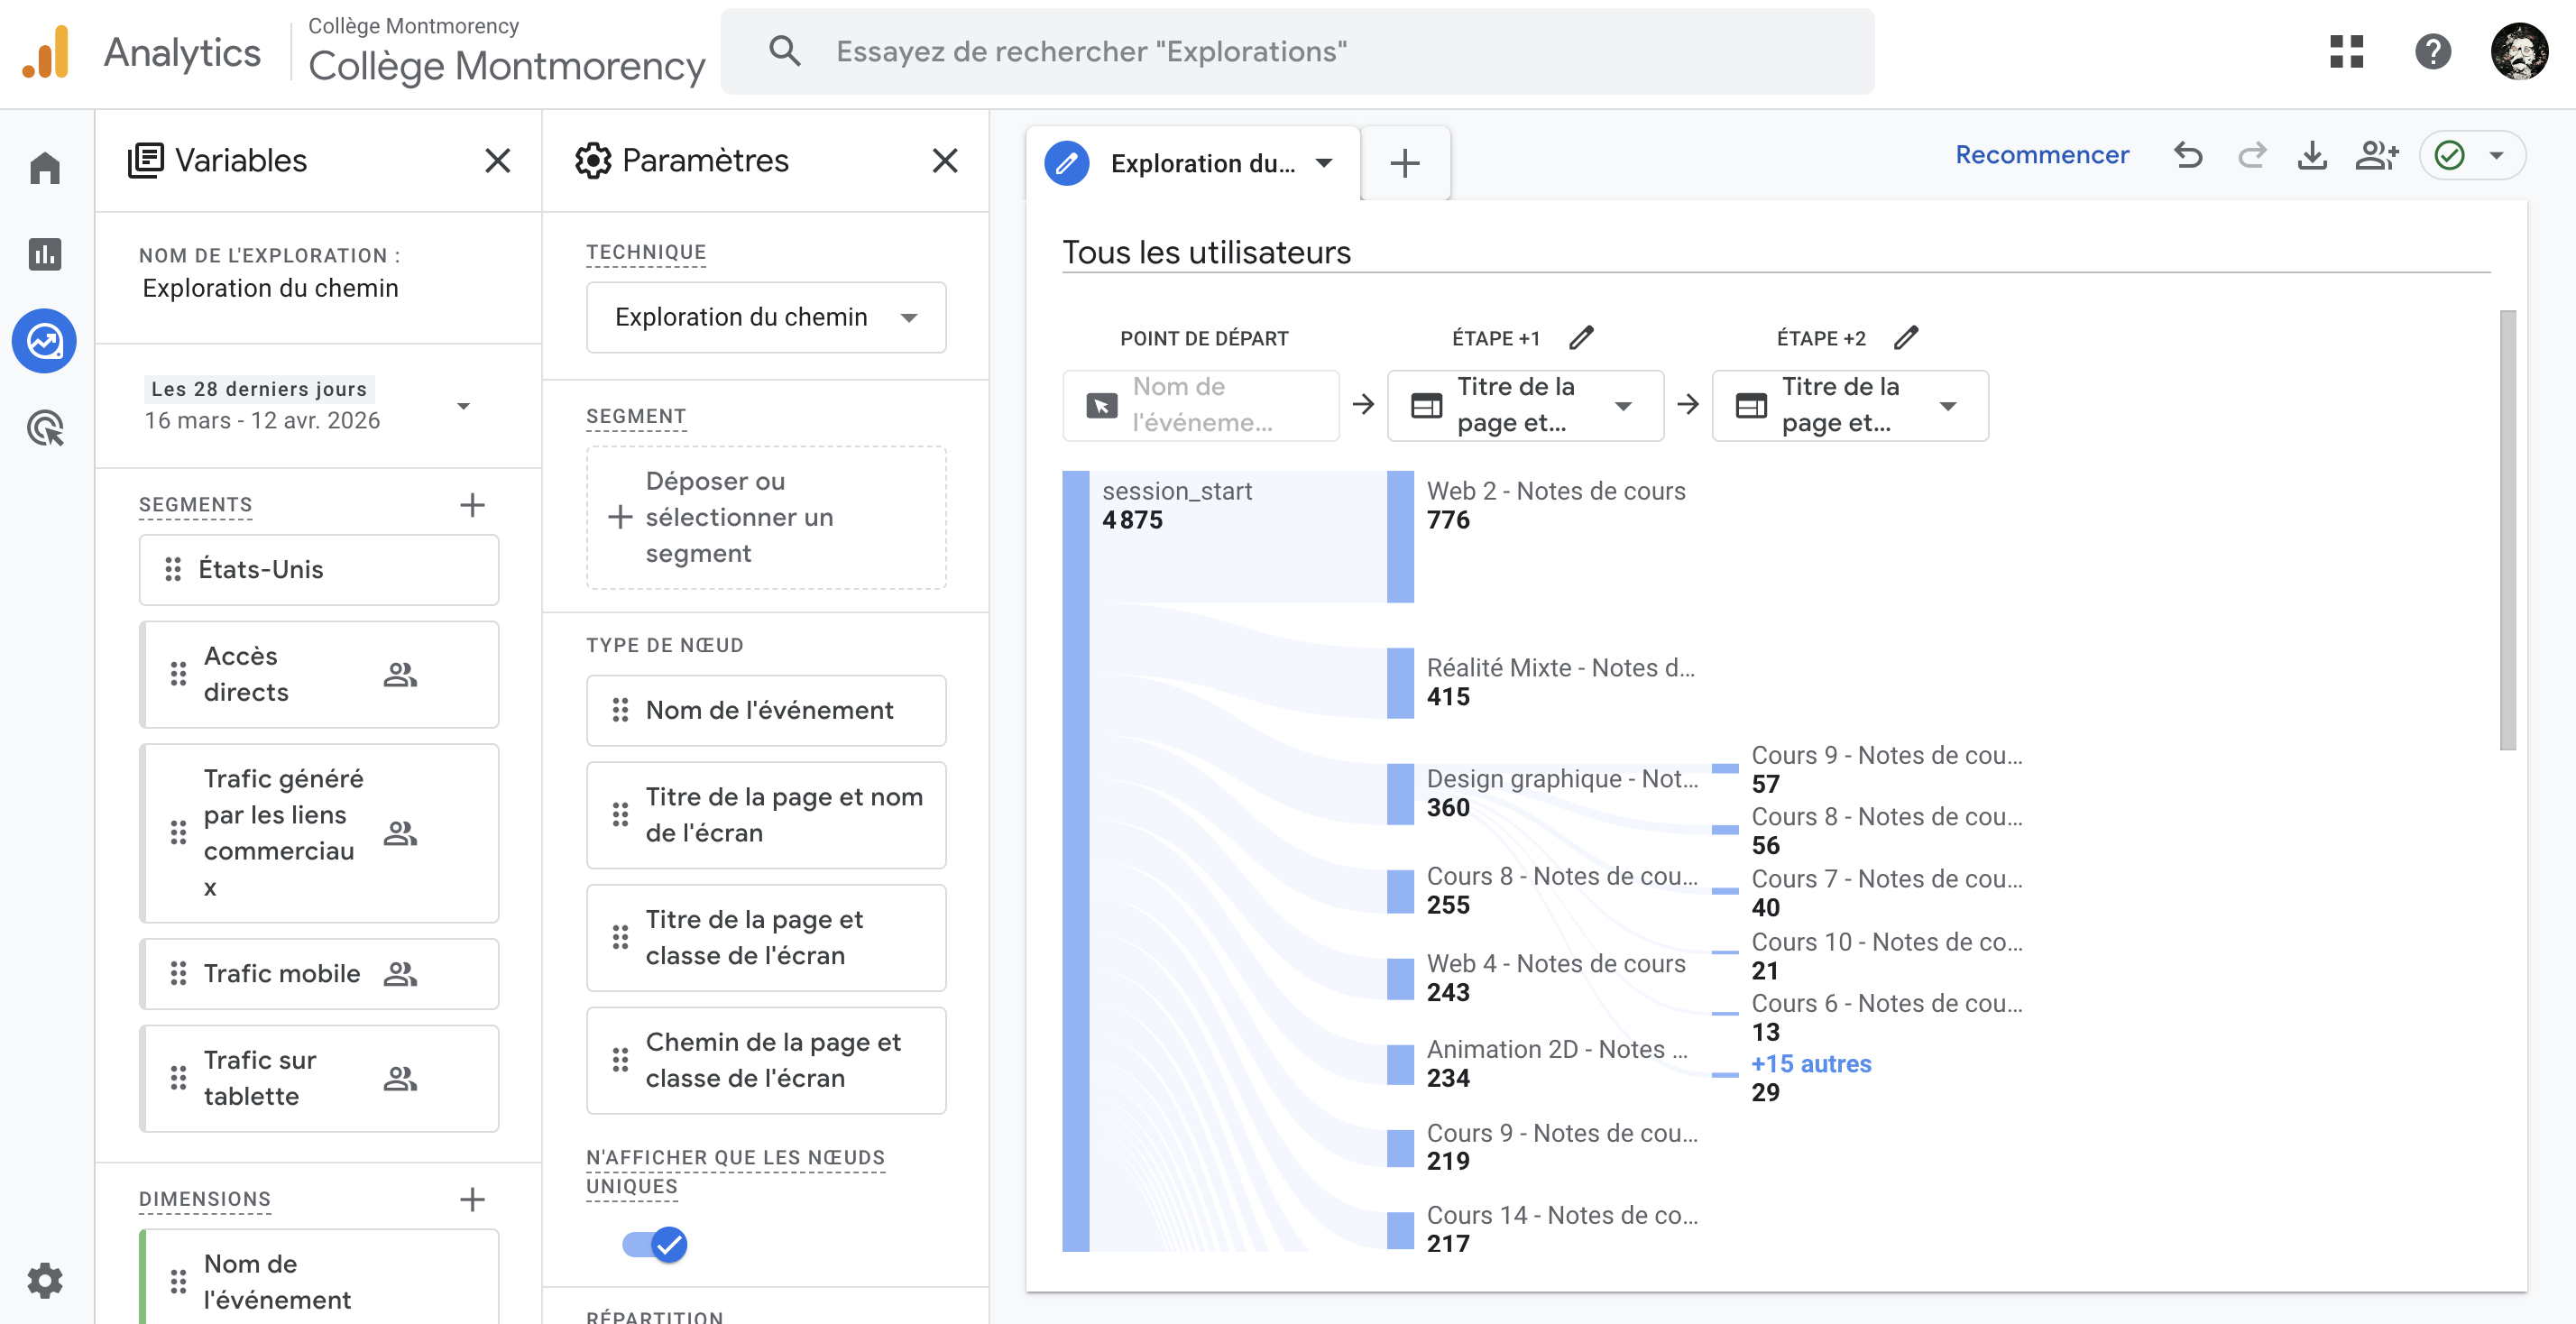Open the Advertising icon in sidebar
The height and width of the screenshot is (1324, 2576).
tap(45, 428)
